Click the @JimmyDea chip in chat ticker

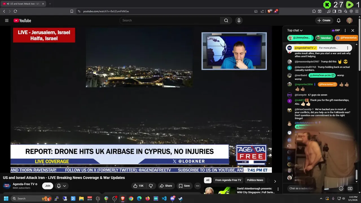coord(300,38)
